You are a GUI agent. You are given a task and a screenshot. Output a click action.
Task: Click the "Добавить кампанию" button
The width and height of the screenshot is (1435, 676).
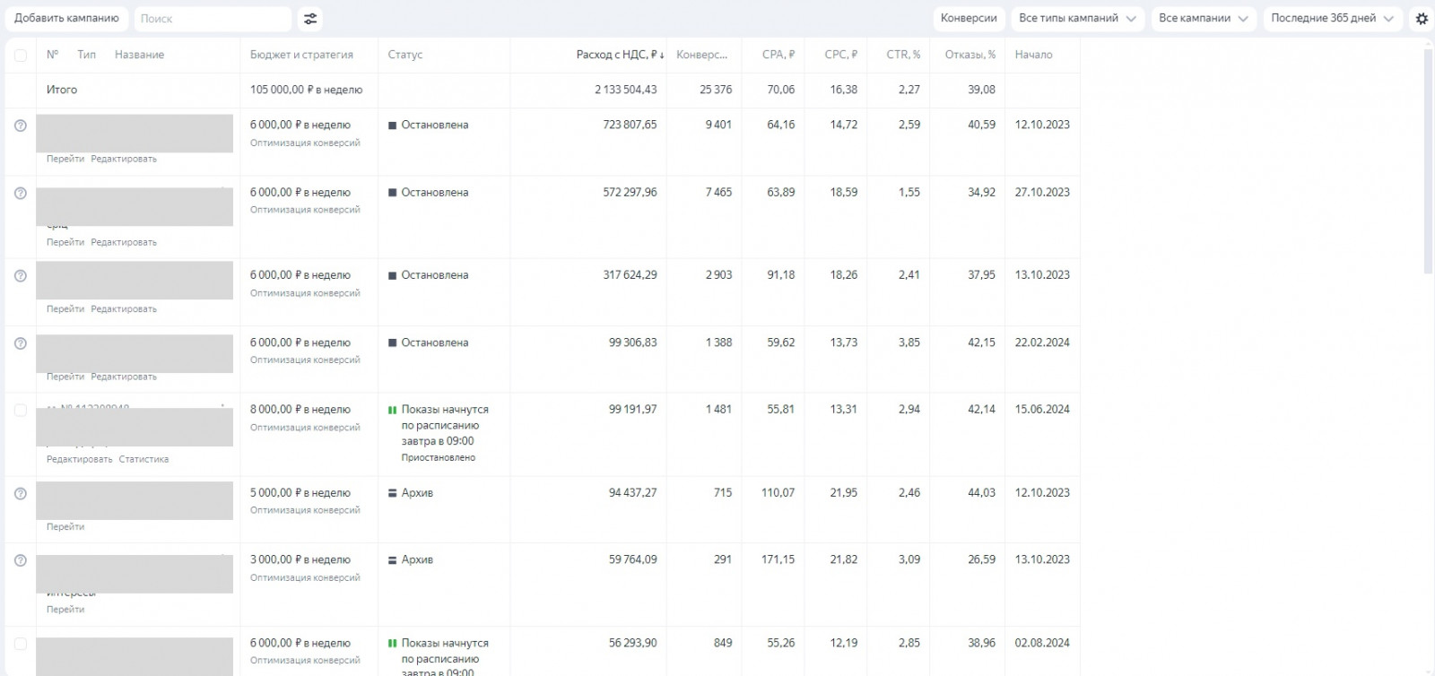(66, 19)
